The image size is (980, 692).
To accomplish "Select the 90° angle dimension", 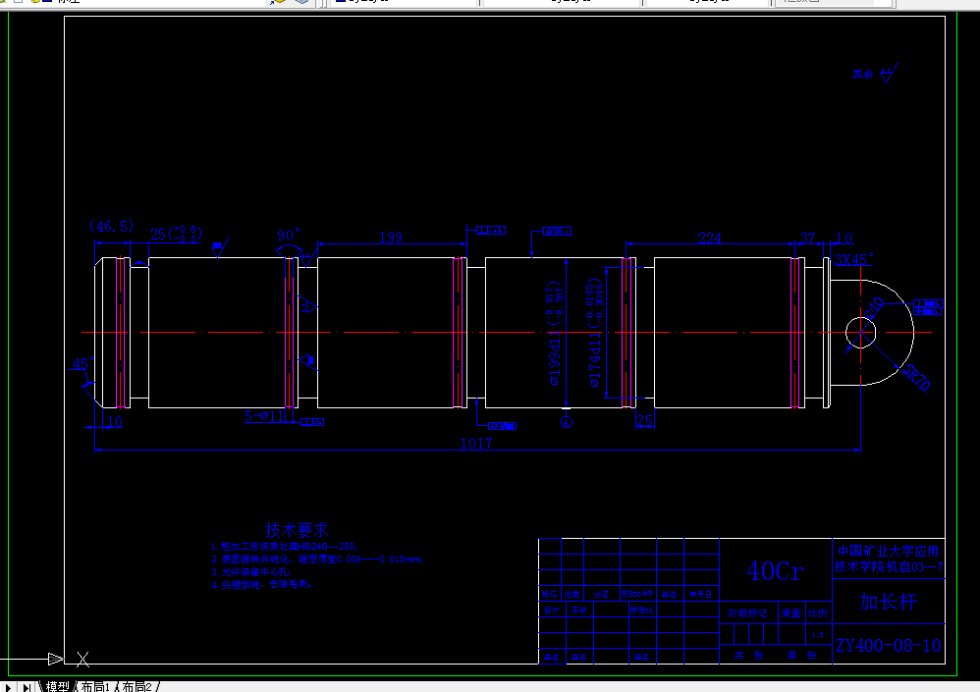I will coord(288,235).
